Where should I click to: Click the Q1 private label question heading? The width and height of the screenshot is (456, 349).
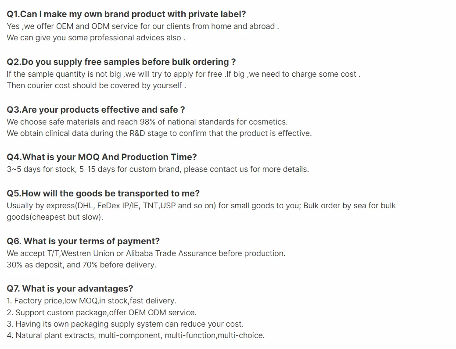[x=126, y=14]
